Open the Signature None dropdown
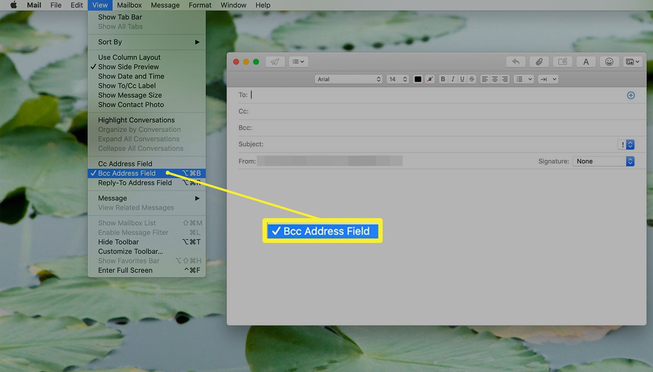This screenshot has height=372, width=653. (603, 161)
